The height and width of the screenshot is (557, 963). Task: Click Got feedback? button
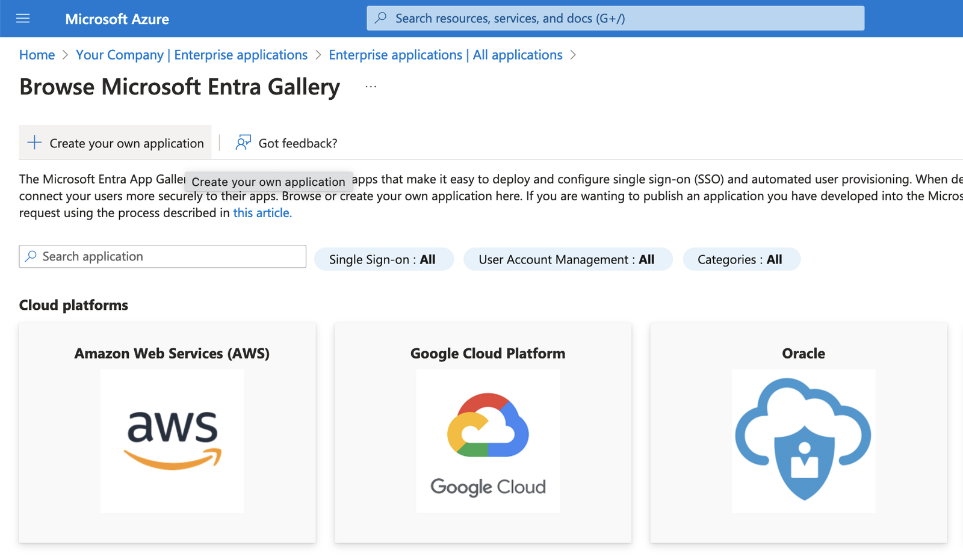(286, 143)
